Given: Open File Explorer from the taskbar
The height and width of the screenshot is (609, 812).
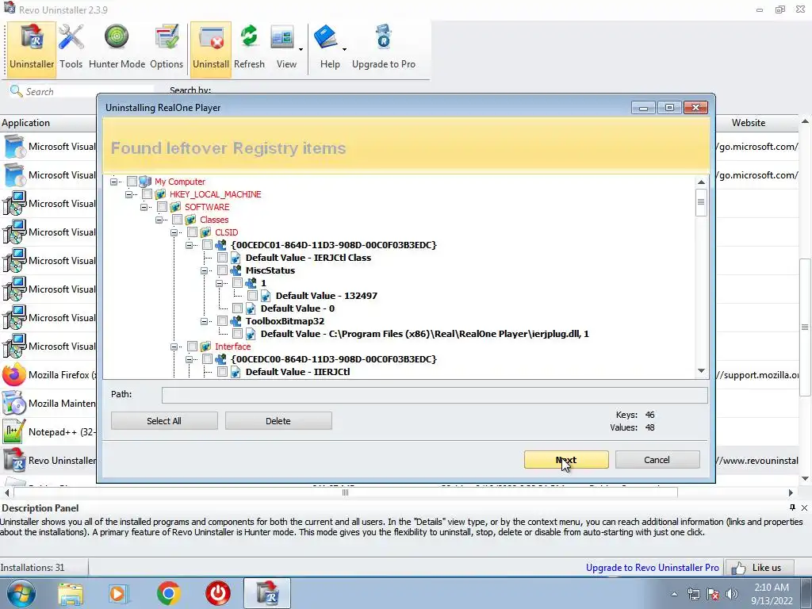Looking at the screenshot, I should click(x=71, y=593).
